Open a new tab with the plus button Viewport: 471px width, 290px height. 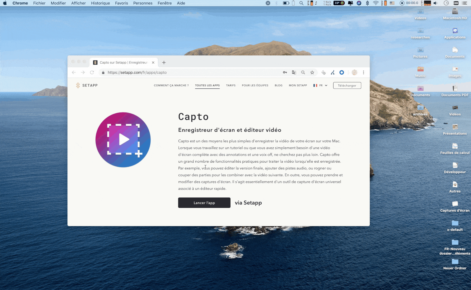coord(164,63)
